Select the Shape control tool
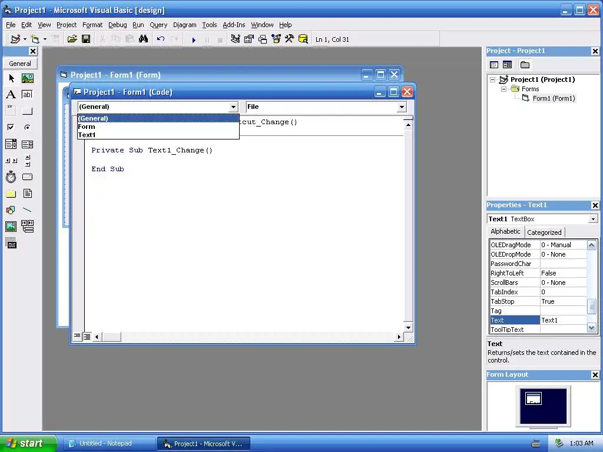Image resolution: width=603 pixels, height=452 pixels. pyautogui.click(x=11, y=210)
